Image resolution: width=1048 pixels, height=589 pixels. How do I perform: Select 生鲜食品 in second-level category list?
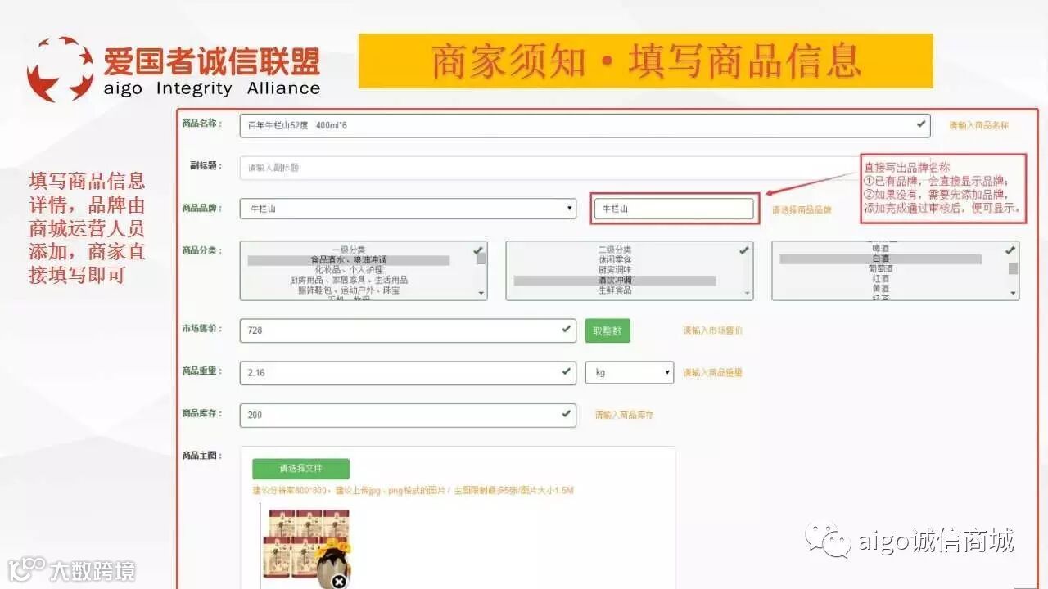[x=615, y=290]
